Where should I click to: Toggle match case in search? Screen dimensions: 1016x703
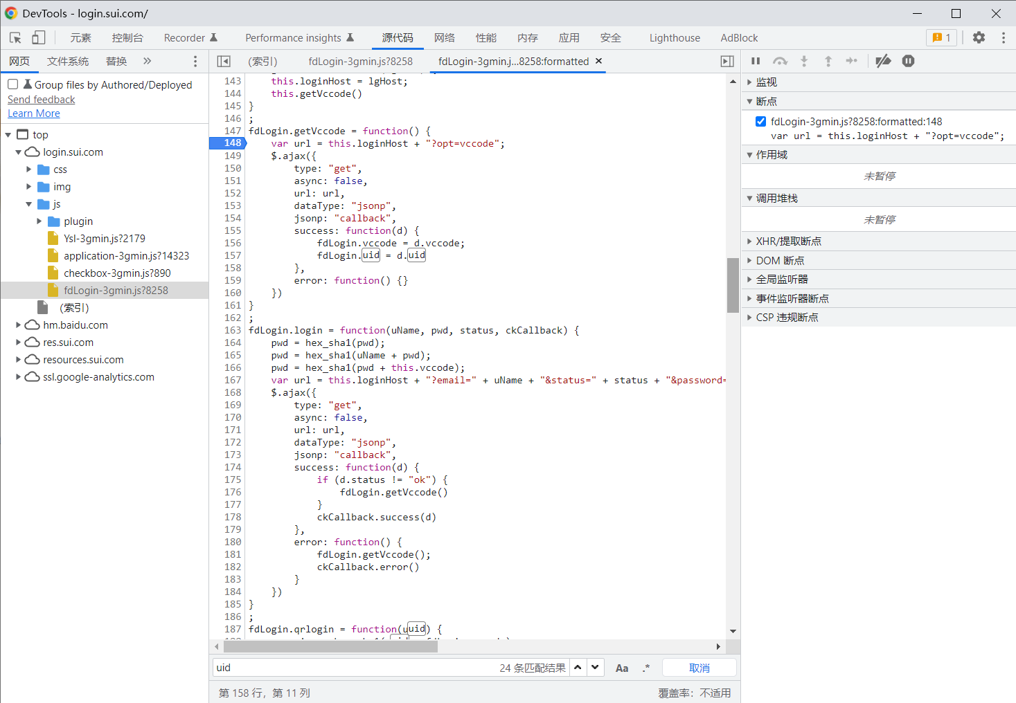[622, 668]
